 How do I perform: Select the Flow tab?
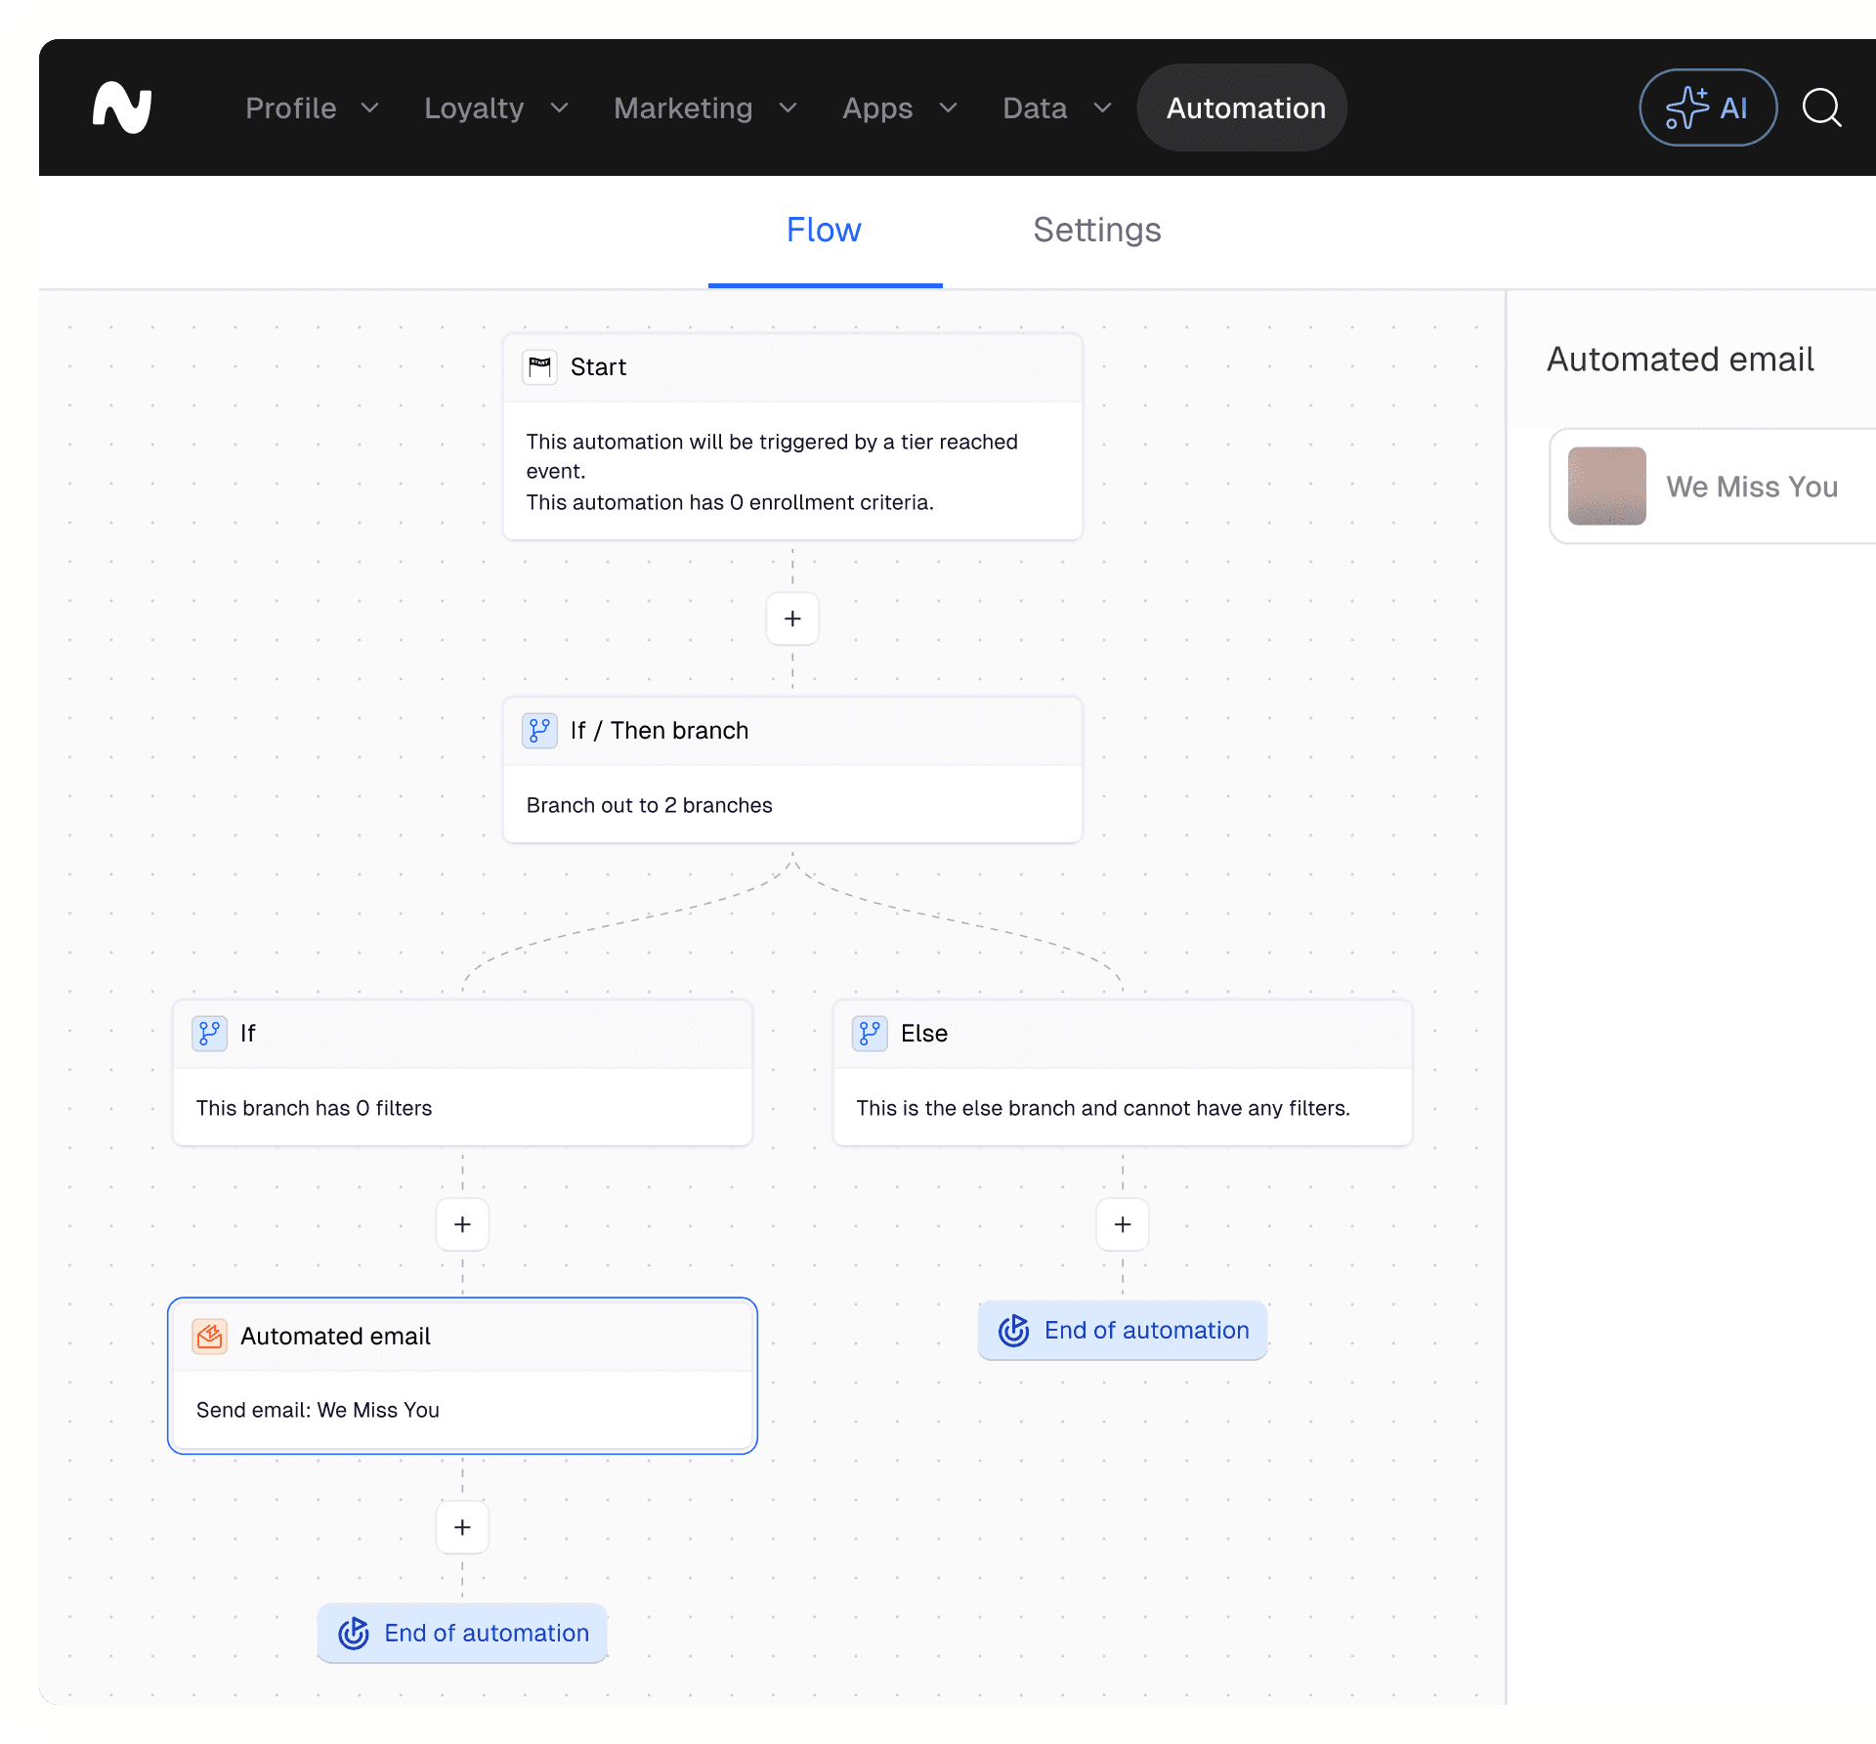(824, 231)
